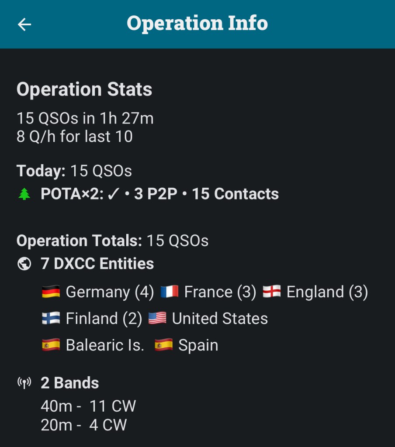Tap the Balearic Is. flag icon

(x=51, y=345)
